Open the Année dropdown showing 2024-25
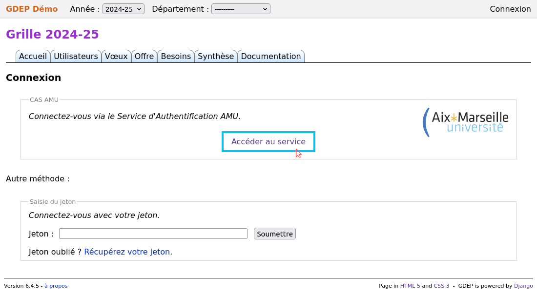This screenshot has width=537, height=295. point(123,9)
